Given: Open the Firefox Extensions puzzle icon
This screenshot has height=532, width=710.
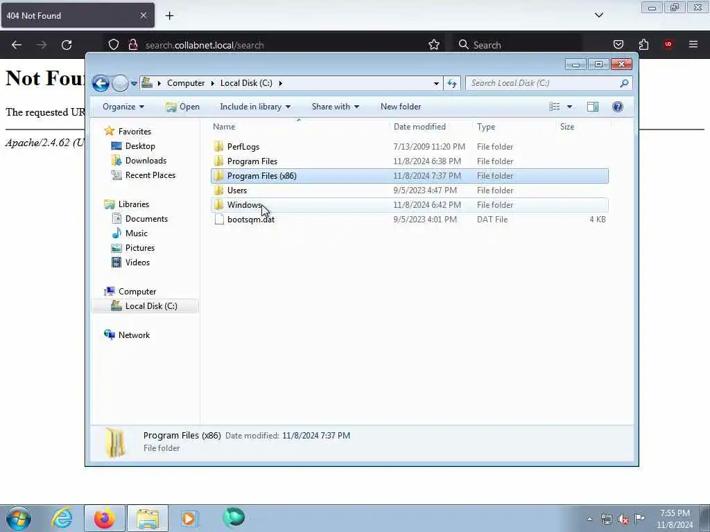Looking at the screenshot, I should (x=643, y=44).
